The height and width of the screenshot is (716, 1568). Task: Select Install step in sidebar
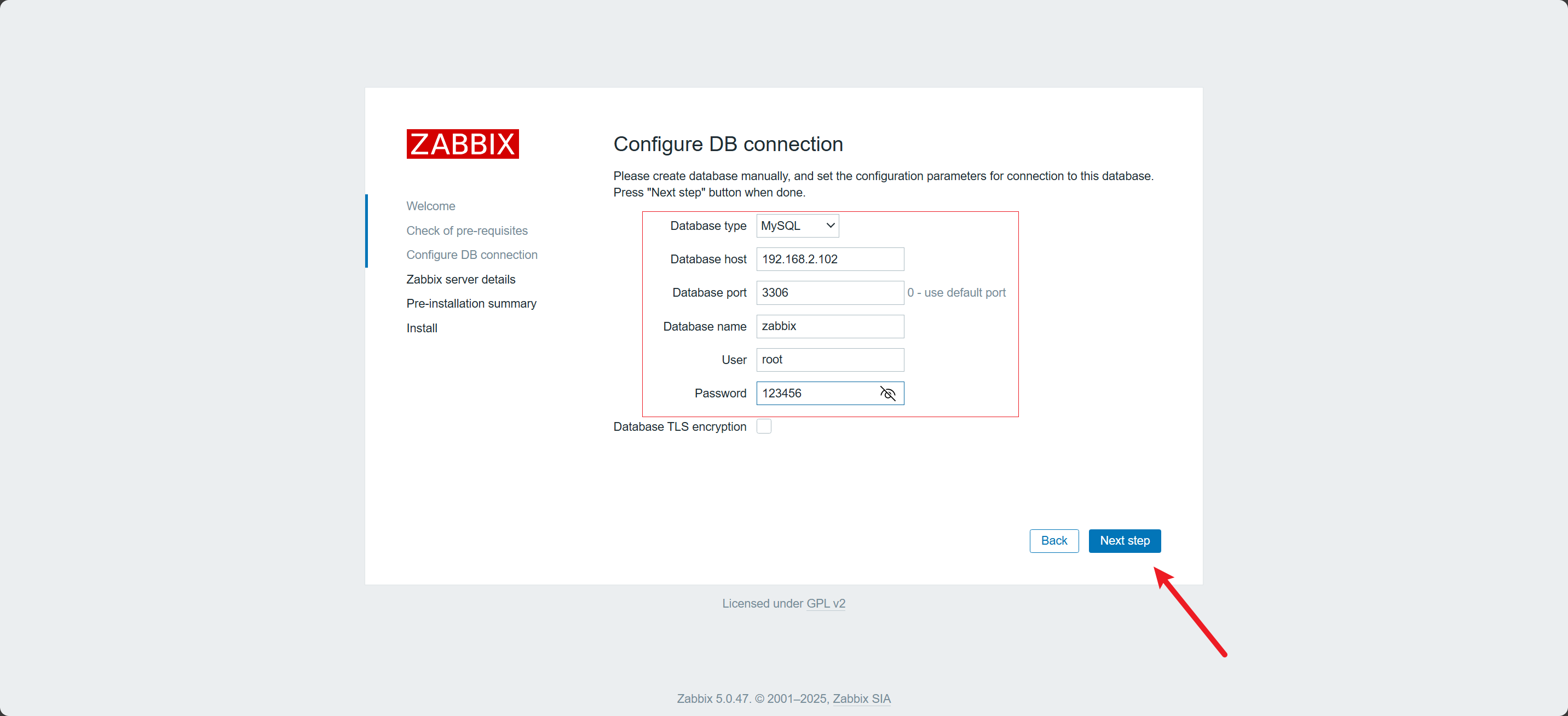(x=421, y=328)
